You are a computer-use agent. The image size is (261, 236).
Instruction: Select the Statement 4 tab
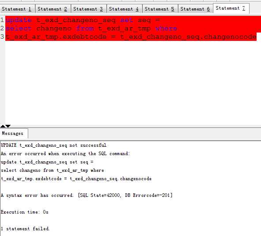tap(124, 9)
